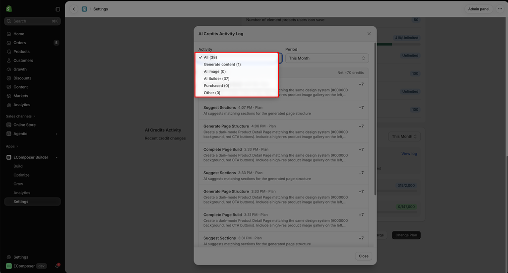Click the EComposer store avatar icon
Image resolution: width=508 pixels, height=273 pixels.
pos(9,266)
